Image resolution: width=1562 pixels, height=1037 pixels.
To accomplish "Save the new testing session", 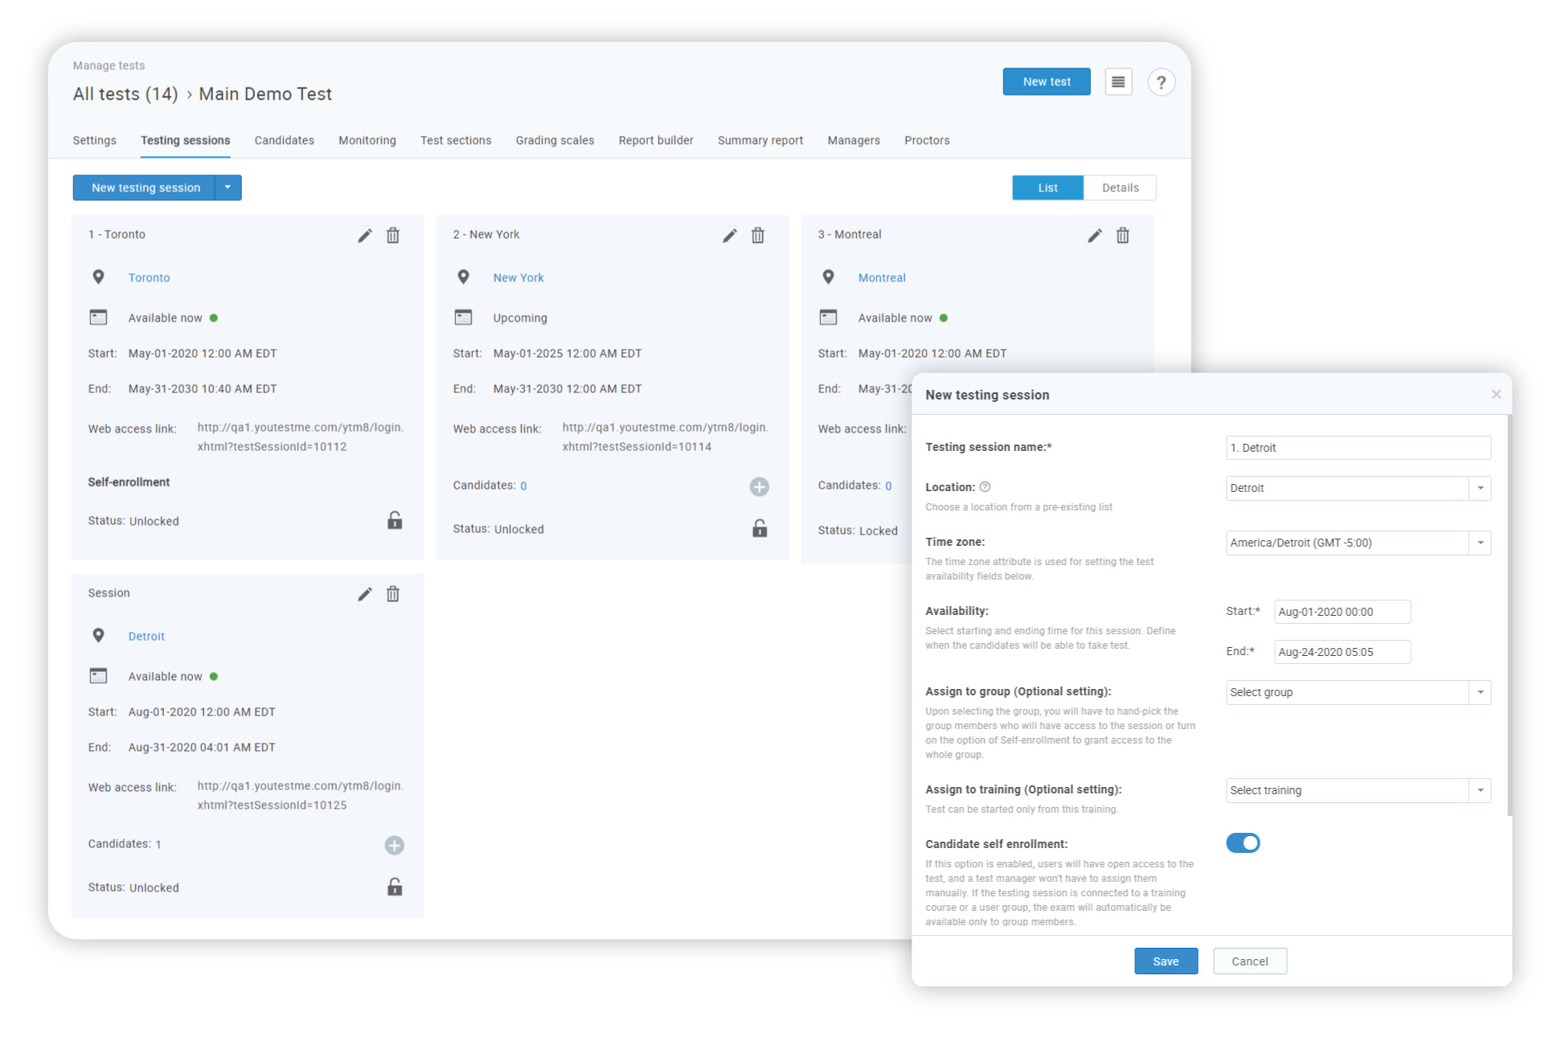I will tap(1166, 961).
